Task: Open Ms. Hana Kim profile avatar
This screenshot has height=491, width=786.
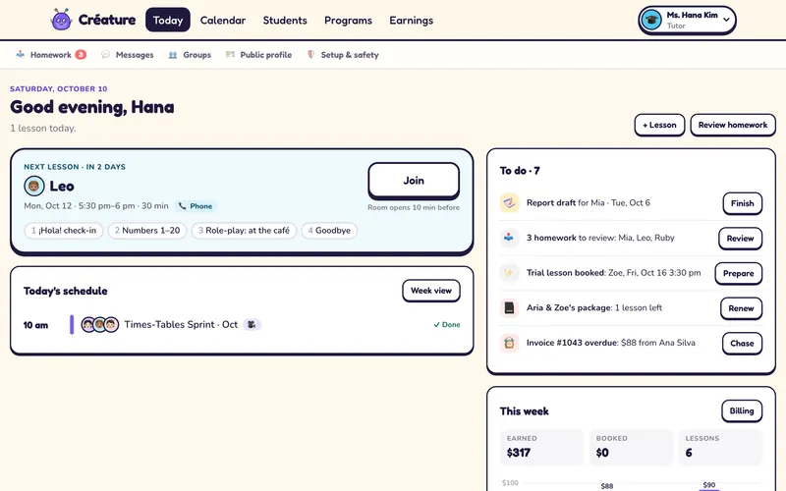Action: [x=651, y=20]
